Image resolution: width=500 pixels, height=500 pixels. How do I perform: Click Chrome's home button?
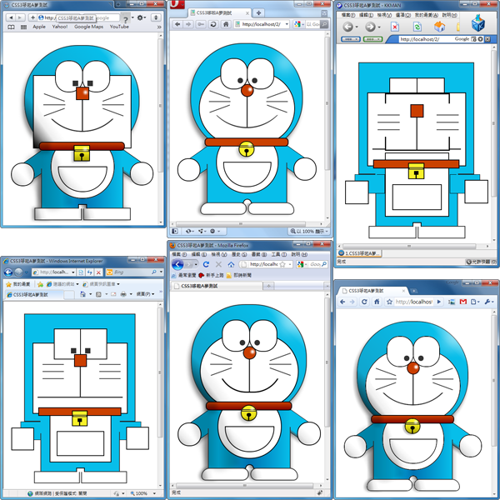[377, 302]
